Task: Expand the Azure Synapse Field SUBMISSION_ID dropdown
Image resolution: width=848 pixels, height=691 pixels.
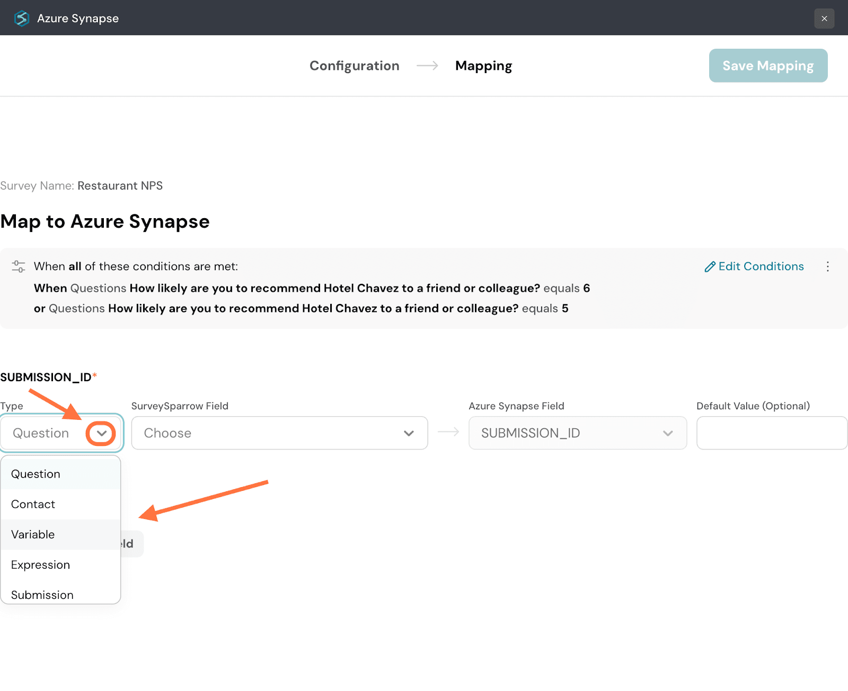Action: (577, 433)
